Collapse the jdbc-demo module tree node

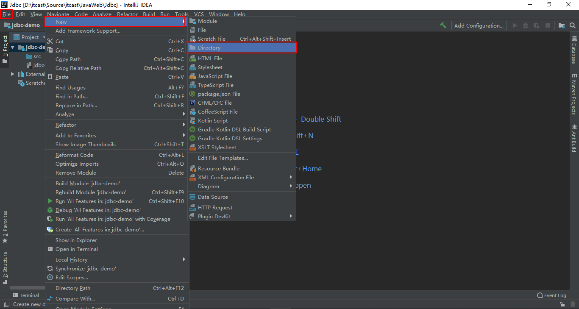pos(13,47)
